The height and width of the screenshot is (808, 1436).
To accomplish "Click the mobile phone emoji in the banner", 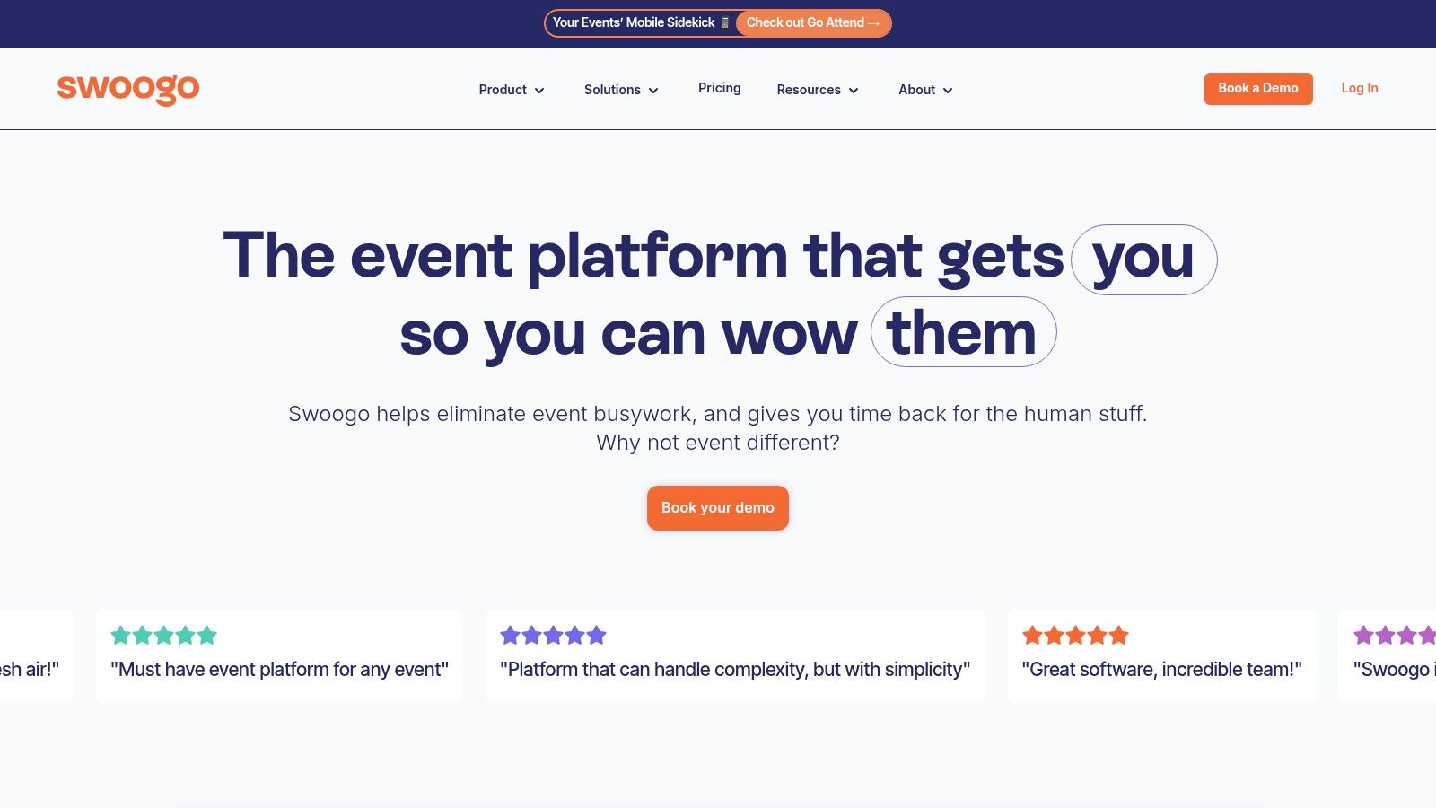I will [725, 22].
